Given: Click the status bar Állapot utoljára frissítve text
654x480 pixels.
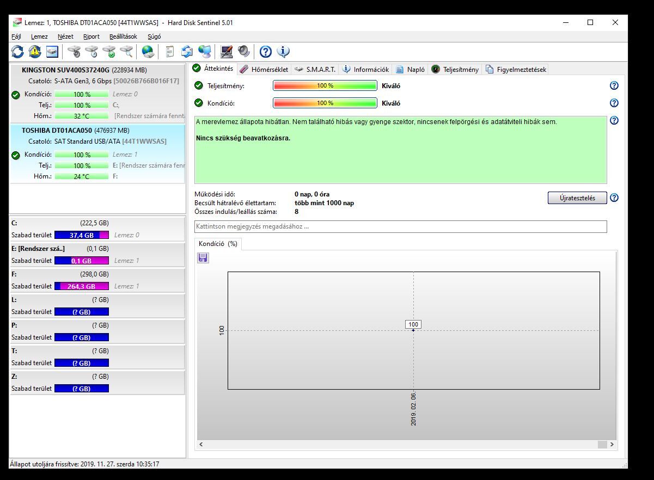Looking at the screenshot, I should 85,464.
